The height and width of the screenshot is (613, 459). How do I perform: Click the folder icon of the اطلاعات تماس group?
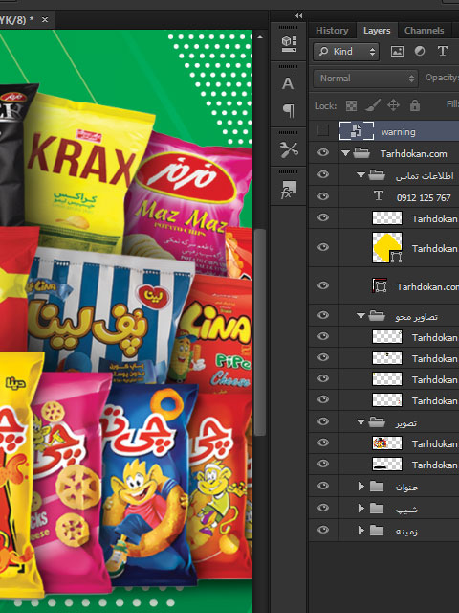coord(377,174)
